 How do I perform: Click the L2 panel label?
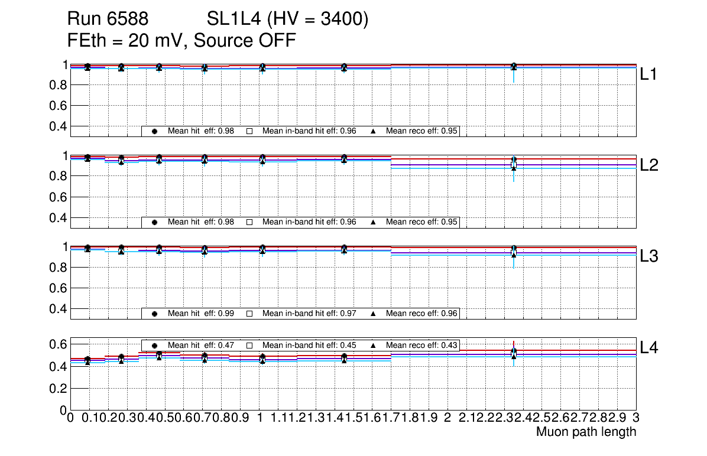tap(649, 165)
